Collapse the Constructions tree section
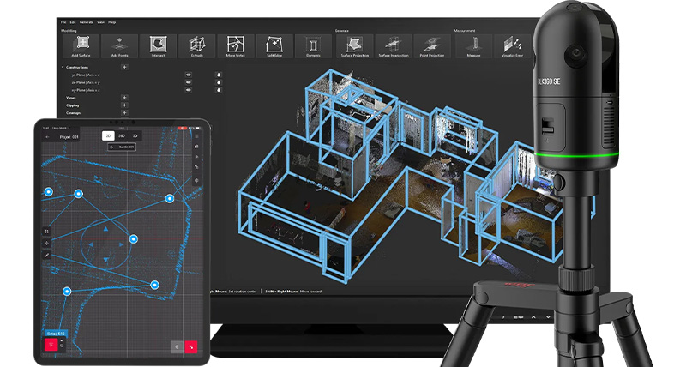 coord(63,67)
